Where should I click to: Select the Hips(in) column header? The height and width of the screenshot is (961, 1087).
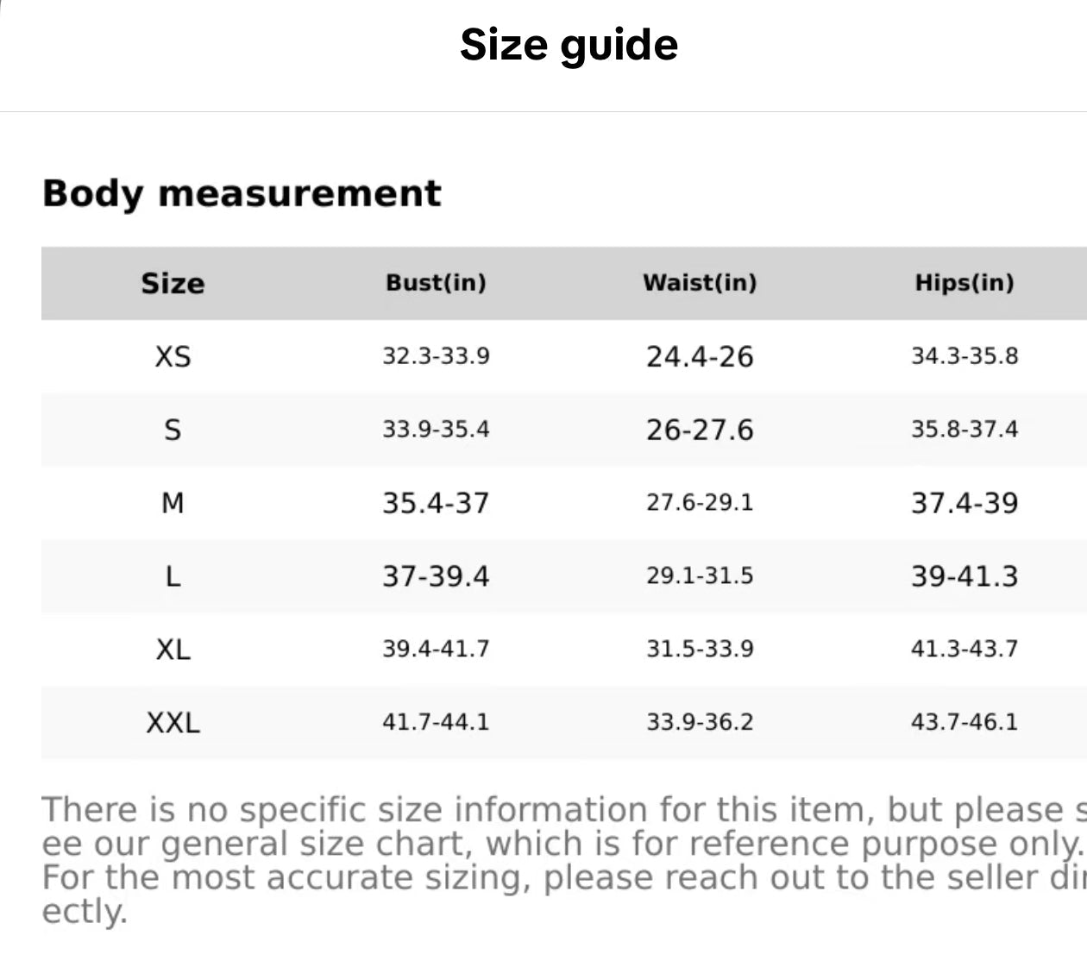[964, 283]
